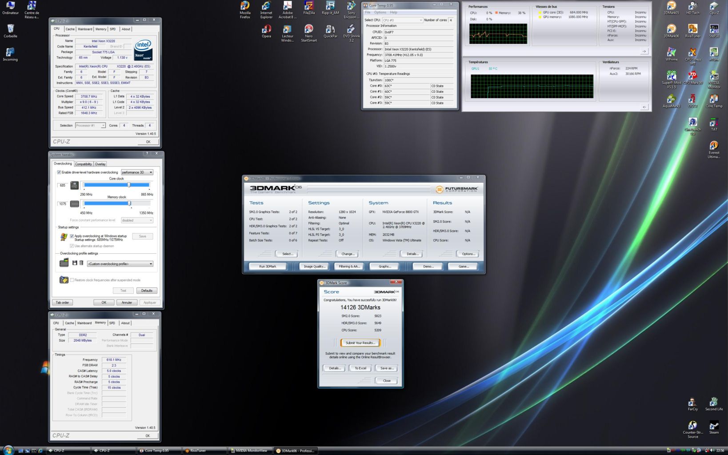Click the Image Quality button in 3DMark06

point(315,266)
